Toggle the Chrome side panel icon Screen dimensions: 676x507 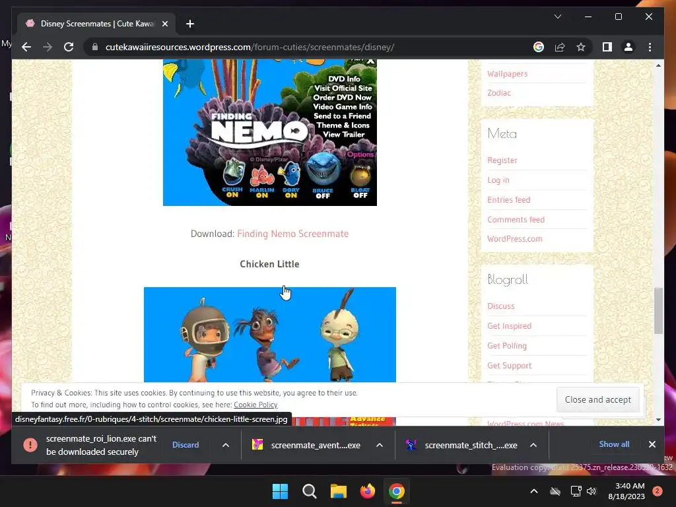point(607,47)
